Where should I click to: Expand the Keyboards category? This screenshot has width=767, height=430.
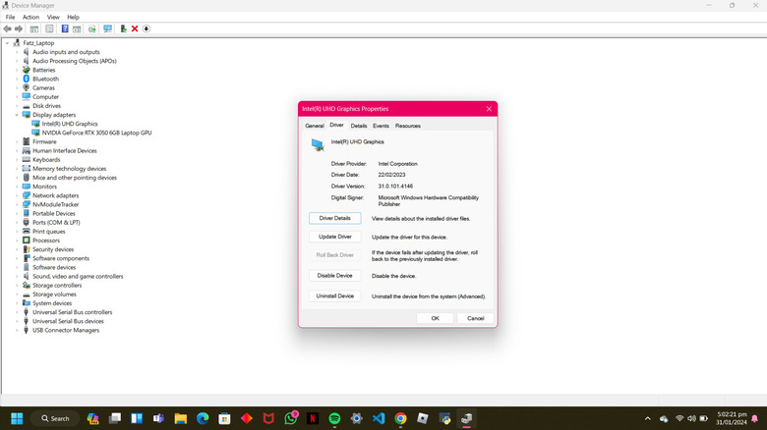pos(17,160)
